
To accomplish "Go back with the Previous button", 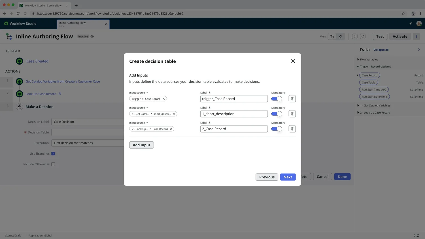I will point(267,177).
